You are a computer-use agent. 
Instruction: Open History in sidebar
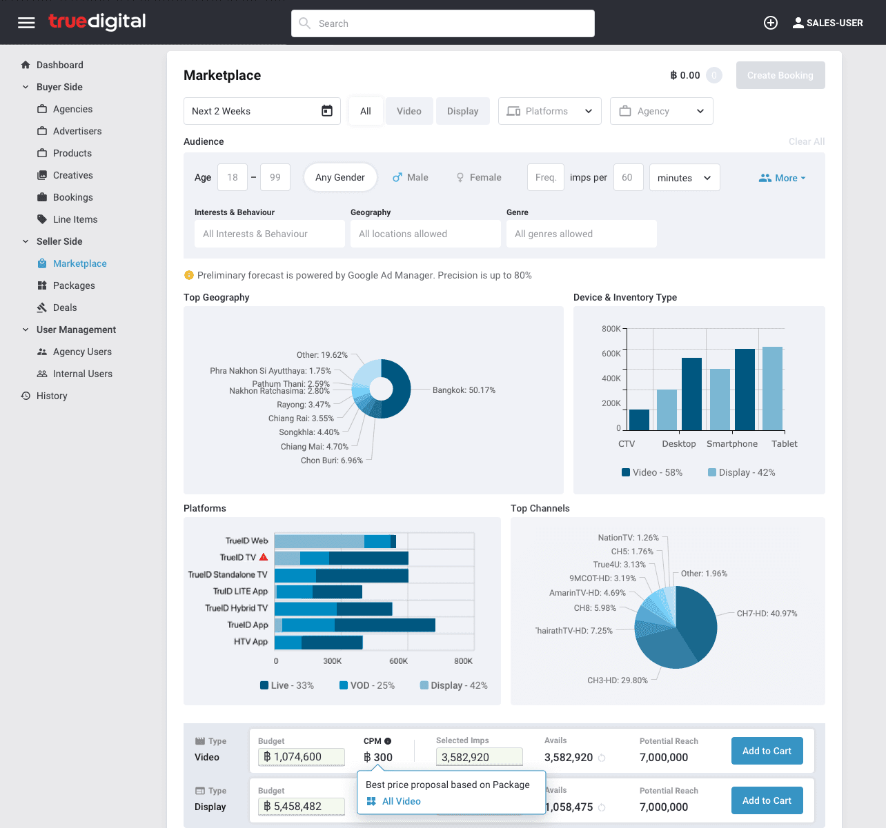coord(52,396)
